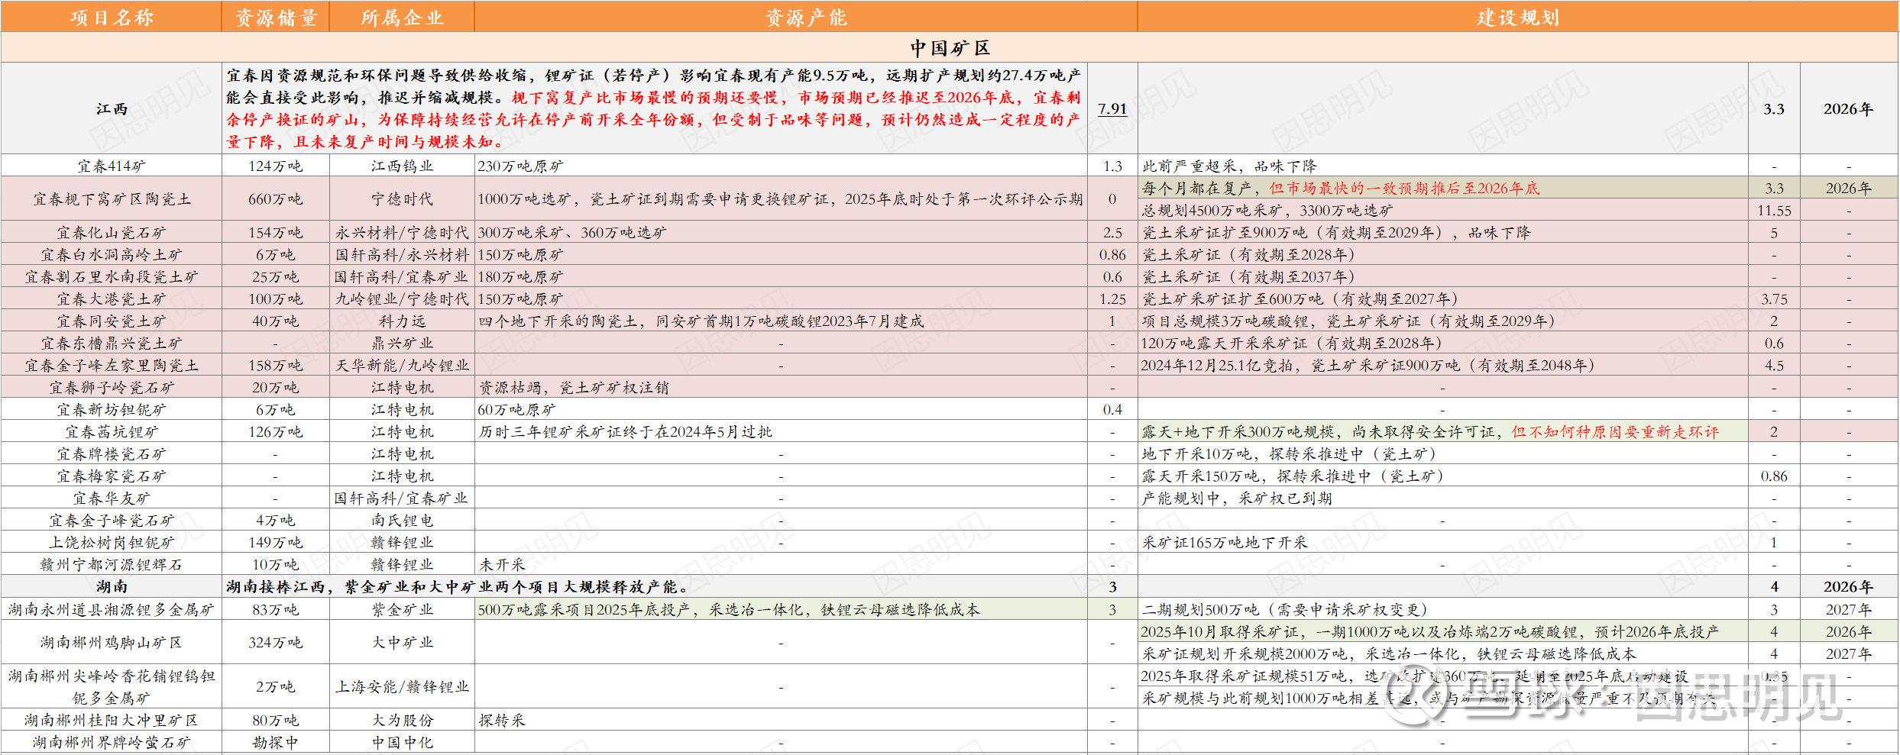The image size is (1900, 755).
Task: Select the "宜春华友矿" project name
Action: [112, 498]
